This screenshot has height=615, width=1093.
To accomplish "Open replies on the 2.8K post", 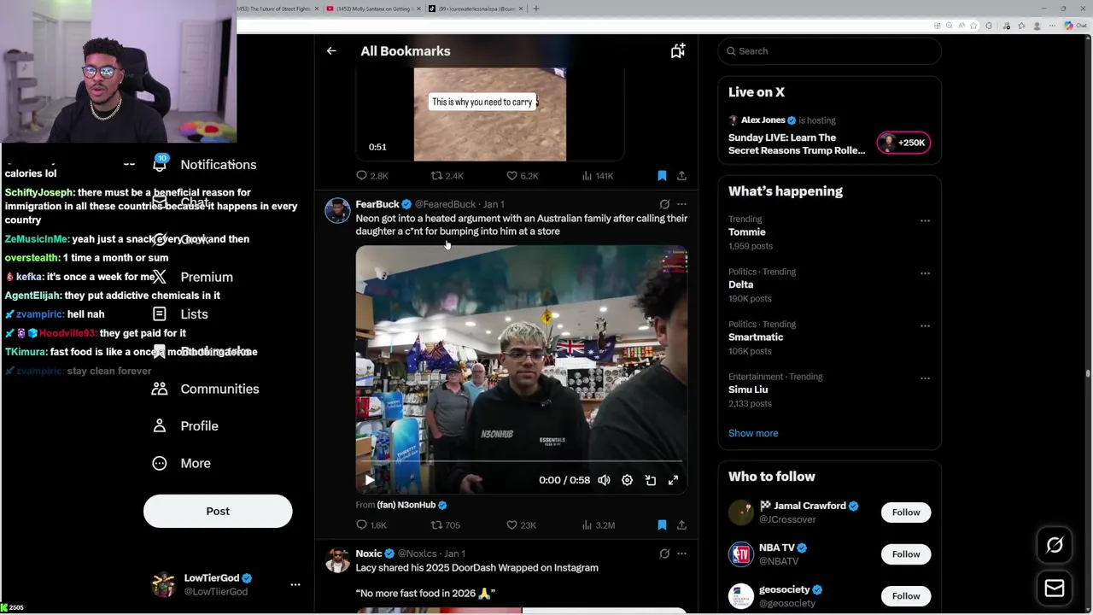I will coord(371,176).
